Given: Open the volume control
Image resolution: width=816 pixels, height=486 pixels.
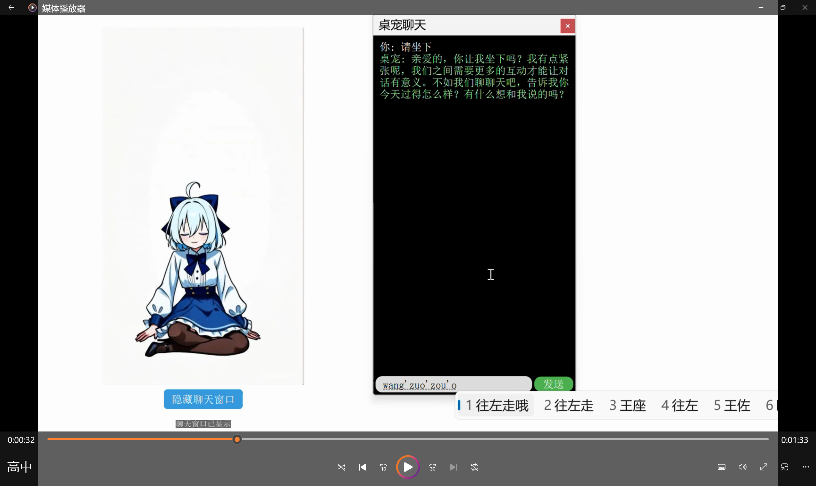Looking at the screenshot, I should 742,467.
